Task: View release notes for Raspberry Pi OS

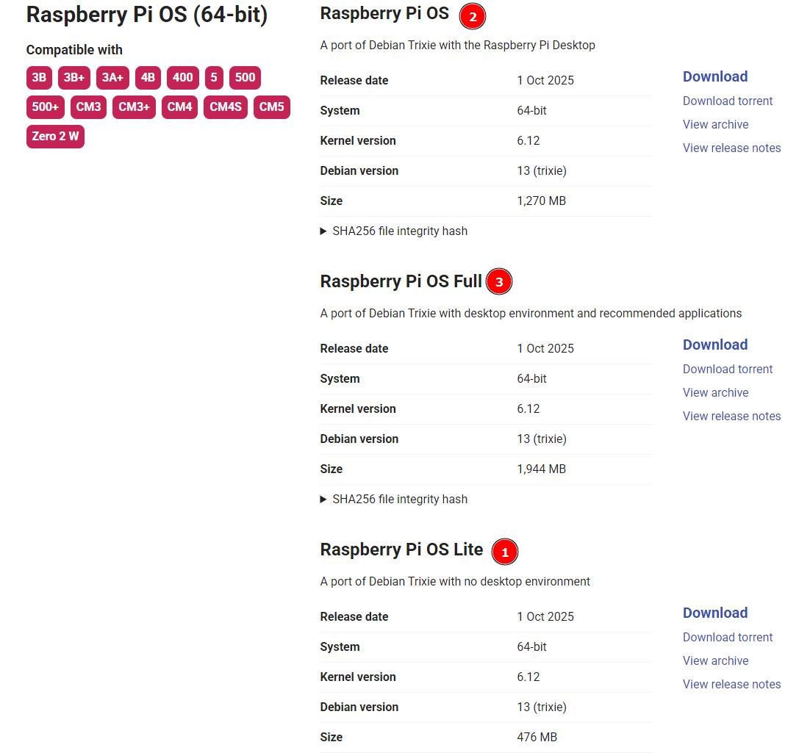Action: pos(731,148)
